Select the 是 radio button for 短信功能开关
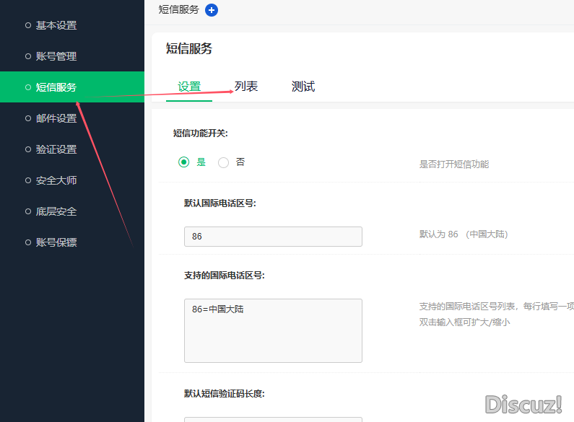The height and width of the screenshot is (422, 574). [x=184, y=162]
